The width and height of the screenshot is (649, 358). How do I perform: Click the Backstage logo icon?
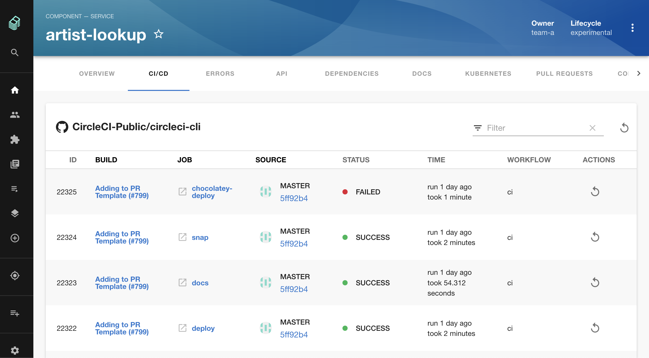click(x=15, y=23)
